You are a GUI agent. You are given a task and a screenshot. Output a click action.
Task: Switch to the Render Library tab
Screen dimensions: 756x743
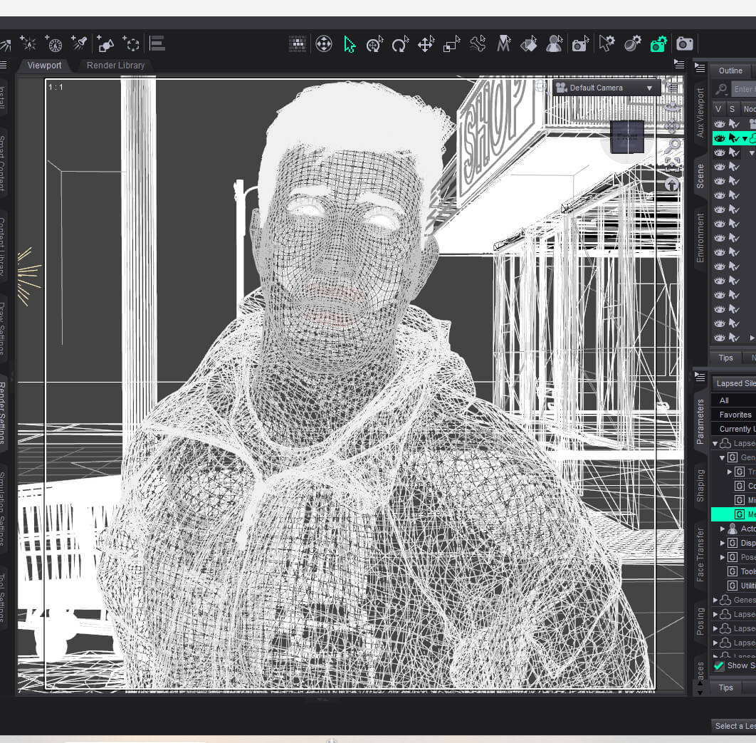[116, 65]
